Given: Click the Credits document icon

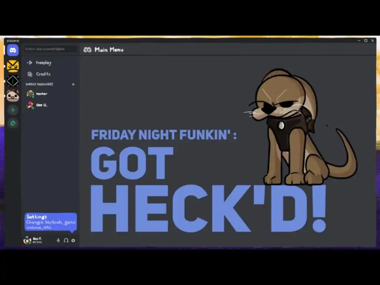Looking at the screenshot, I should [x=30, y=74].
